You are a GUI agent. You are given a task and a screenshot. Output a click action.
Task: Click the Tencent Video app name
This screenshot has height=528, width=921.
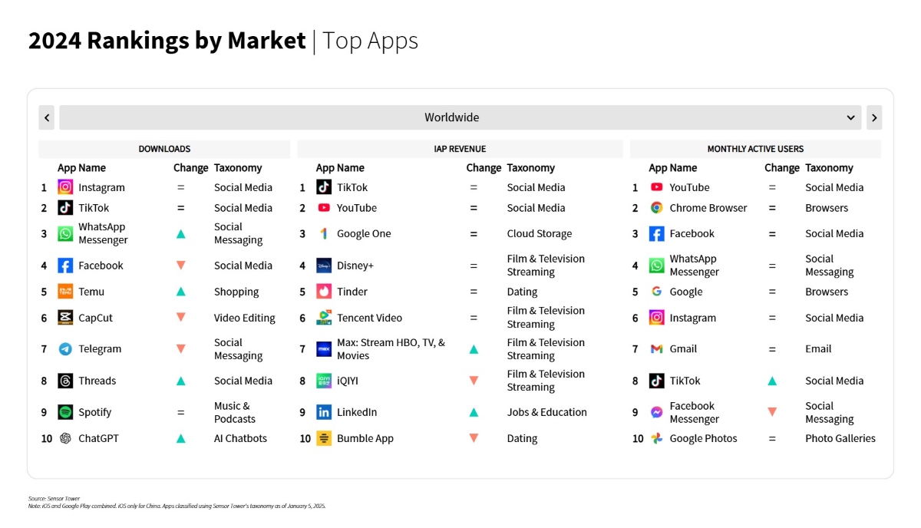click(369, 318)
